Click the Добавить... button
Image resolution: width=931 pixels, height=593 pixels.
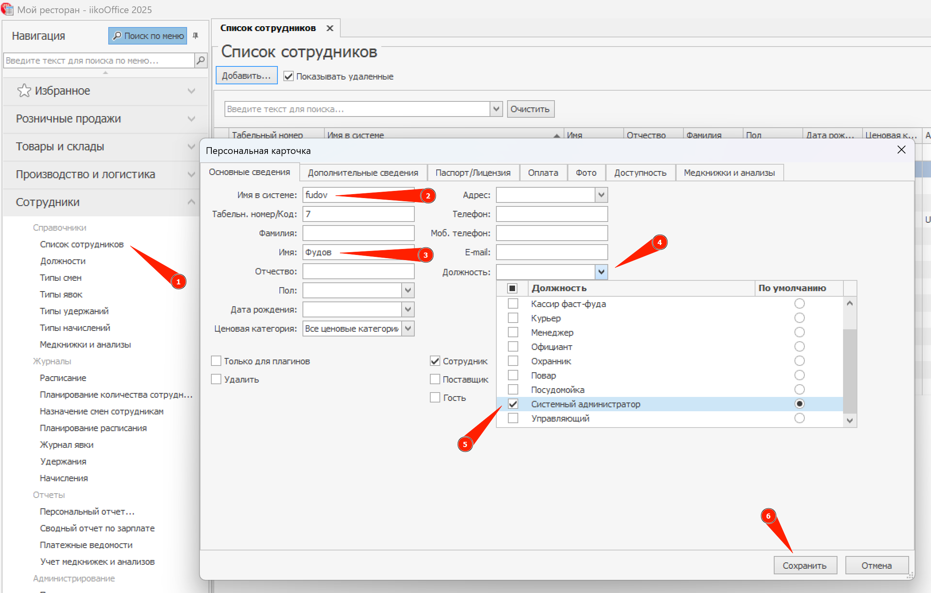(246, 76)
